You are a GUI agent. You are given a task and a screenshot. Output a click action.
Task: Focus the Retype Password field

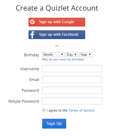tap(72, 101)
